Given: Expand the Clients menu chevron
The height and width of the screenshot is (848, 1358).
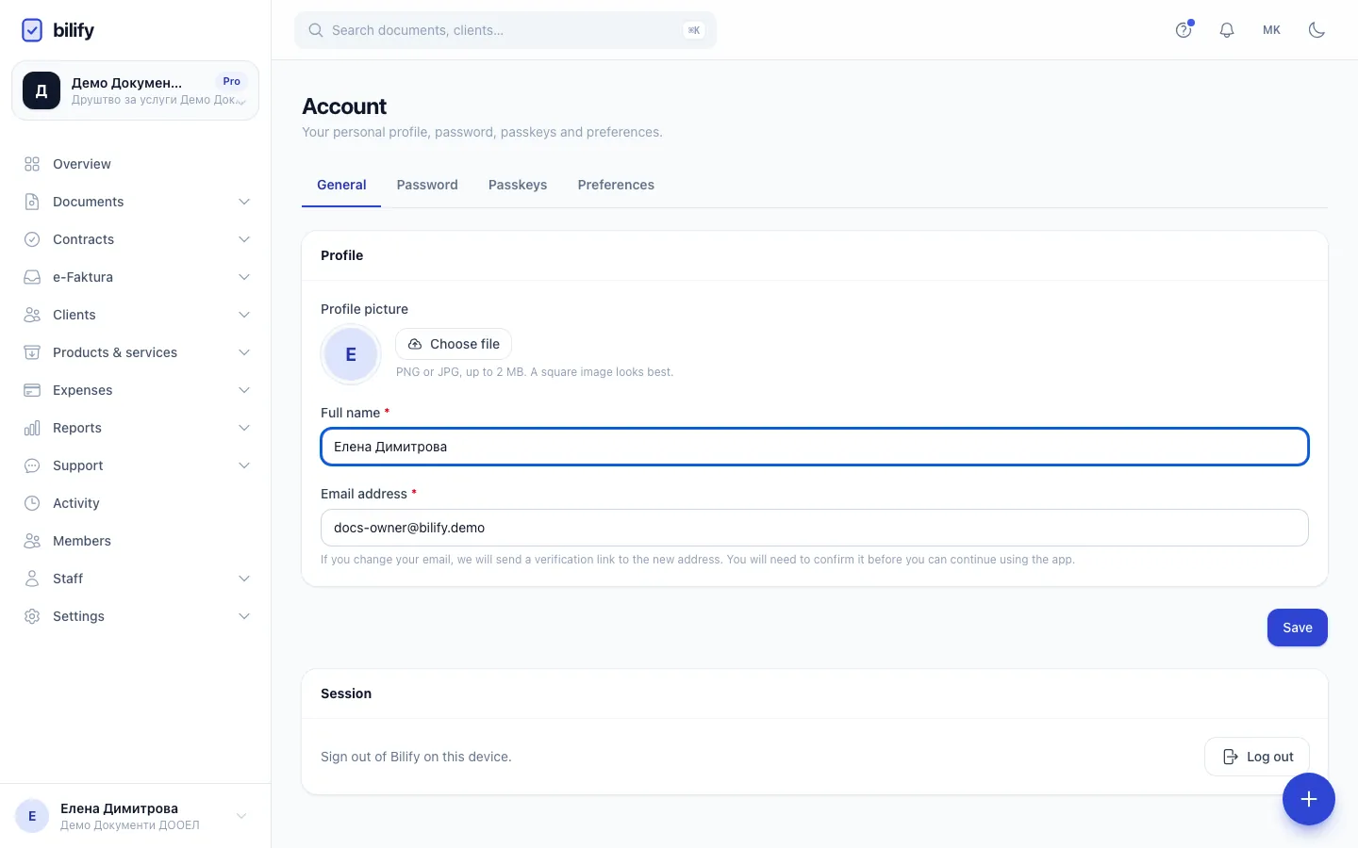Looking at the screenshot, I should tap(244, 315).
